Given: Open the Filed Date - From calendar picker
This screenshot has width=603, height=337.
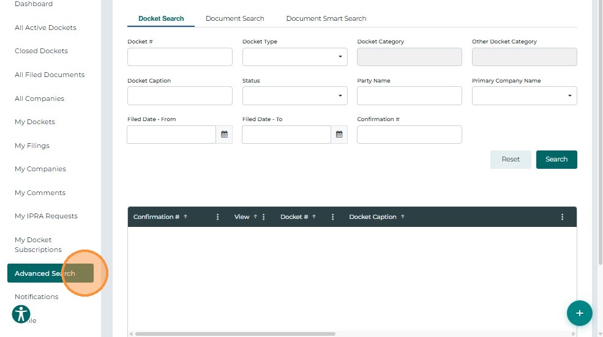Looking at the screenshot, I should [224, 135].
